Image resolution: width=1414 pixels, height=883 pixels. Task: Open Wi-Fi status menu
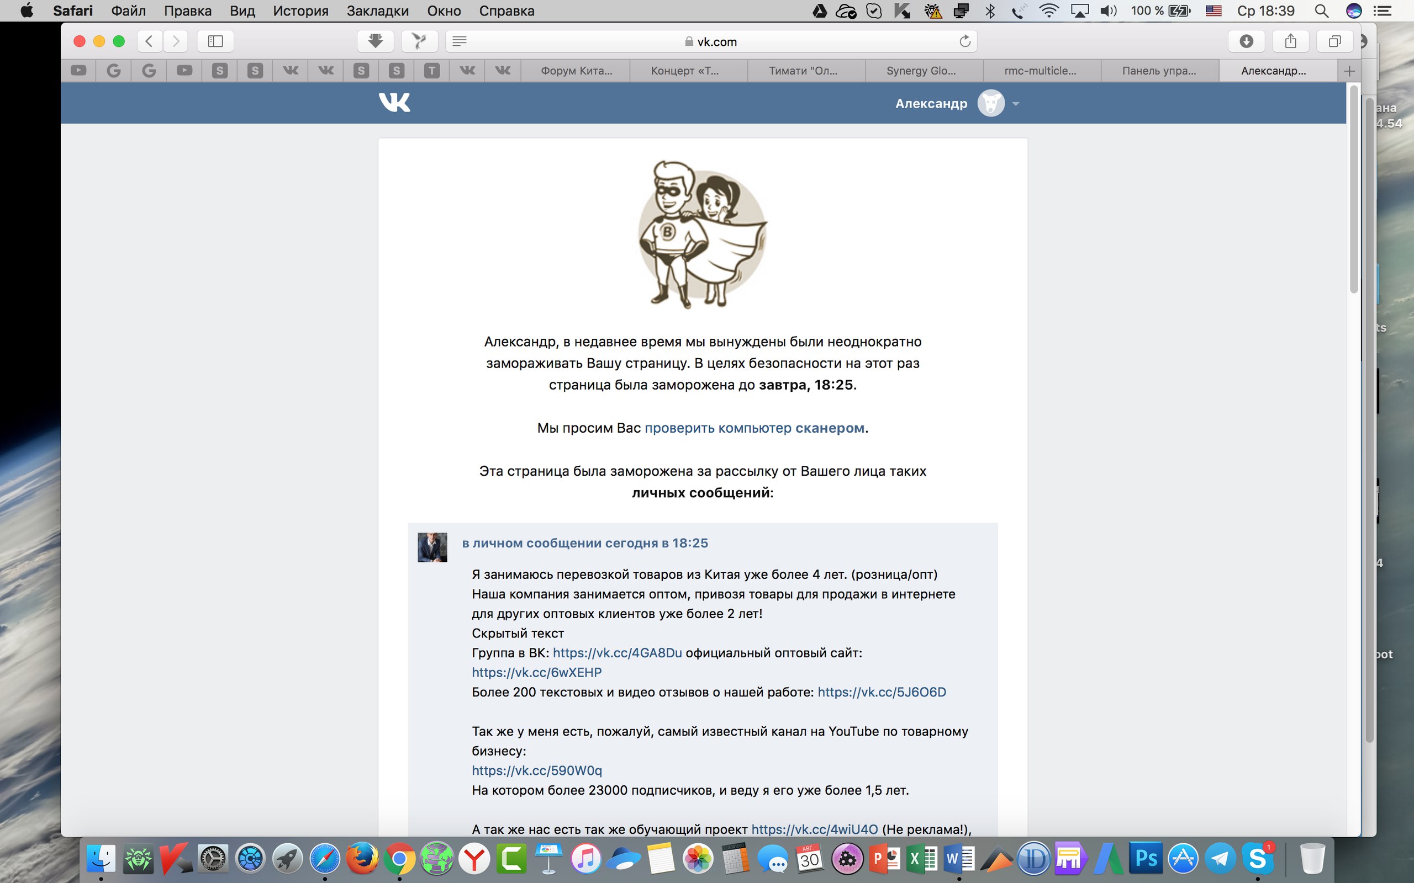pos(1049,10)
